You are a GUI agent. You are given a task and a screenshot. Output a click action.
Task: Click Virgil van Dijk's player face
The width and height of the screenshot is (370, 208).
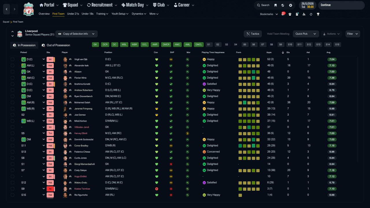coord(65,59)
